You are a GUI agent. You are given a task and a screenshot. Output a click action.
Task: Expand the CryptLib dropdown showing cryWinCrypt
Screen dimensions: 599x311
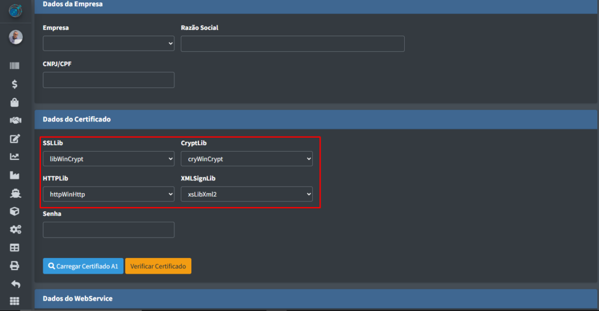click(246, 159)
